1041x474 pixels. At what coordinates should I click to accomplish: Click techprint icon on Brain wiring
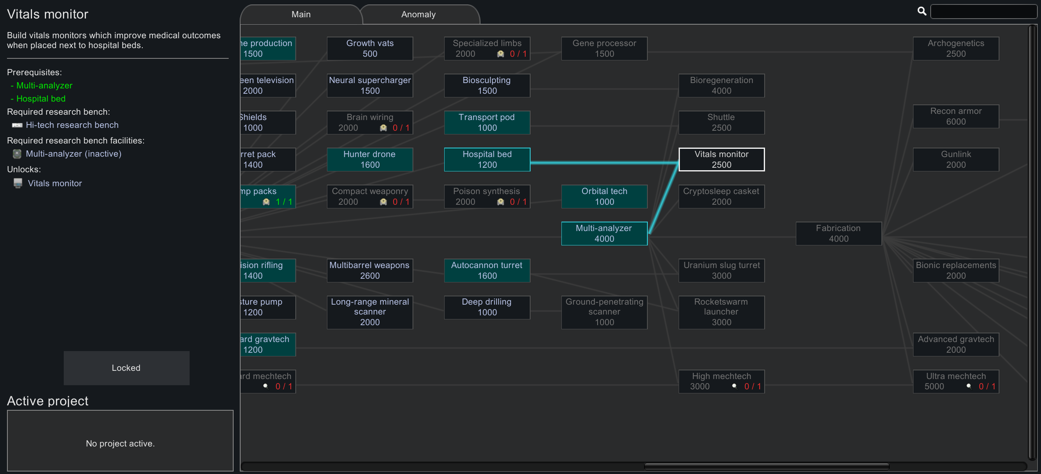point(383,128)
